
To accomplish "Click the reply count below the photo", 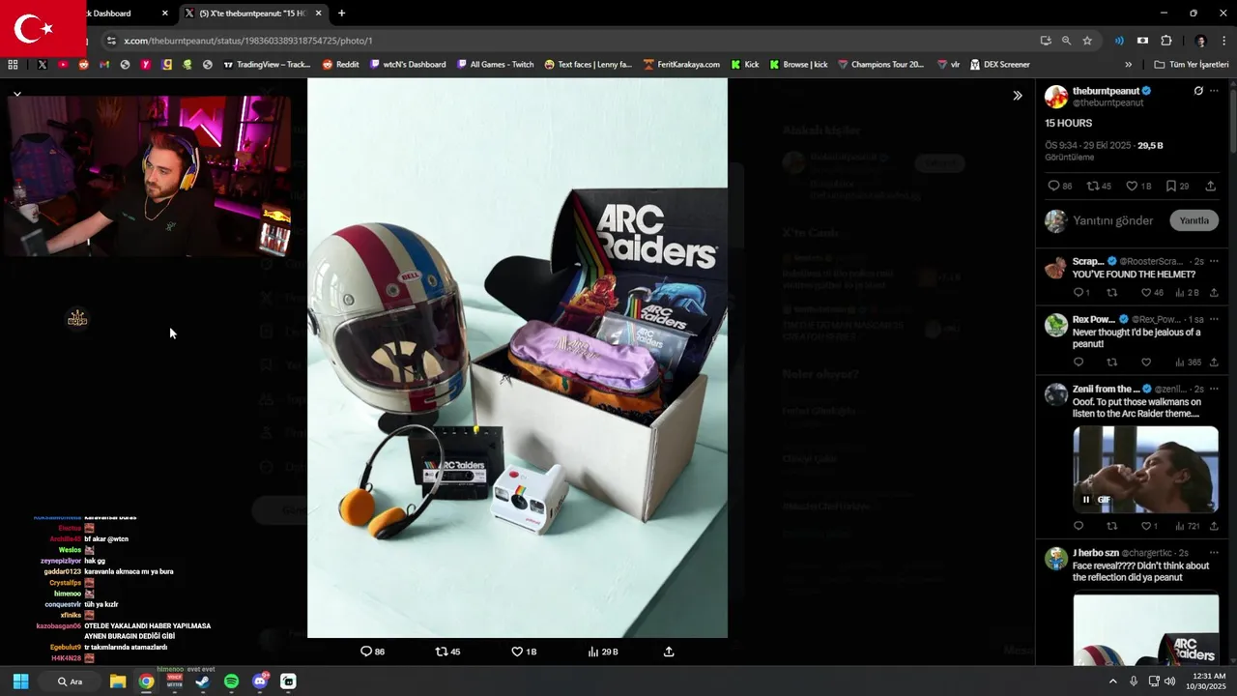I will [373, 652].
